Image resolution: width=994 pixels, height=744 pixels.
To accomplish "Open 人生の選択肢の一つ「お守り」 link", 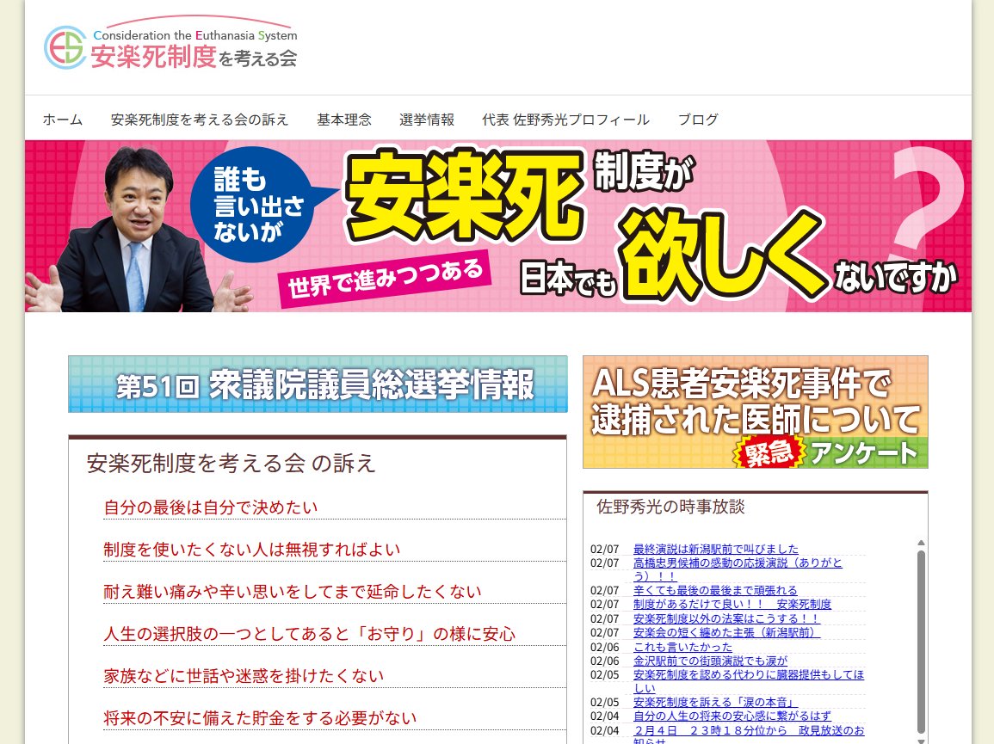I will click(309, 634).
